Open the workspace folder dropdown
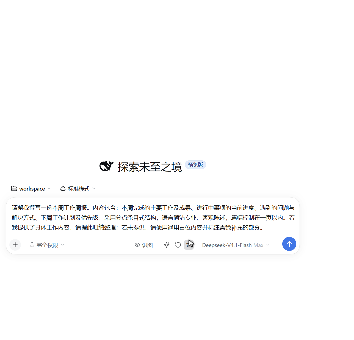The image size is (354, 340). 31,189
